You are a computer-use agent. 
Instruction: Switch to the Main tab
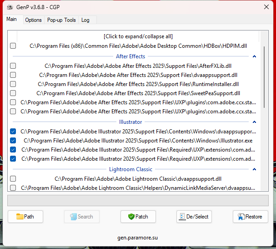12,19
